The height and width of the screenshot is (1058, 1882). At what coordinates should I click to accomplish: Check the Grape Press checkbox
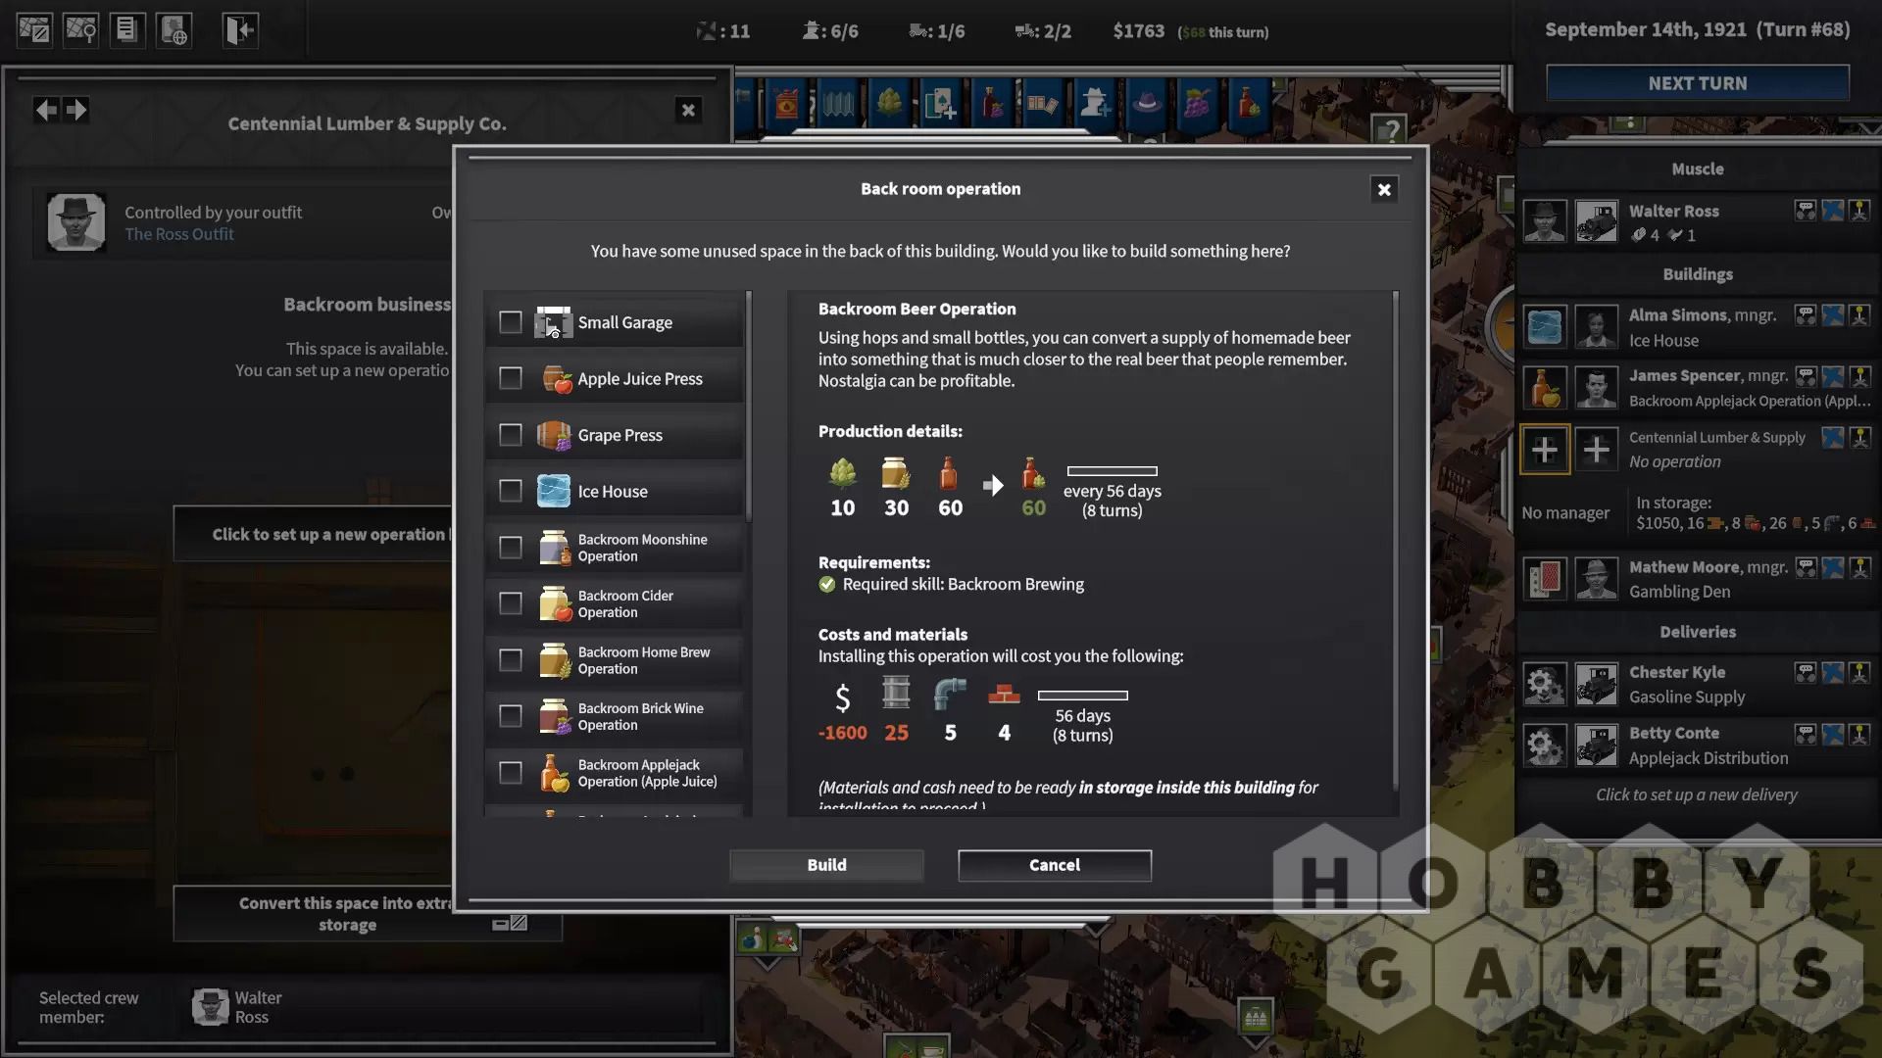pos(510,434)
